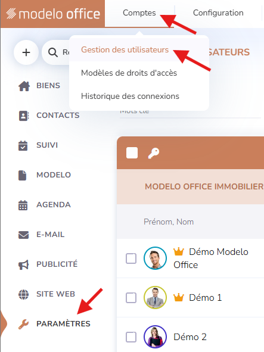Click the Paramètres wrench icon
Viewport: 264px width, 352px height.
24,324
